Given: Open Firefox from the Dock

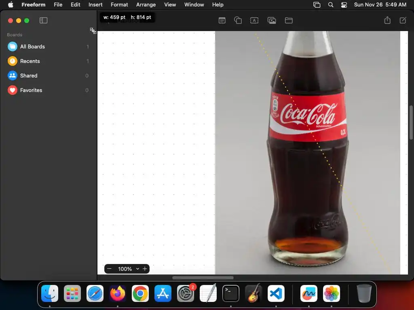Looking at the screenshot, I should [118, 293].
